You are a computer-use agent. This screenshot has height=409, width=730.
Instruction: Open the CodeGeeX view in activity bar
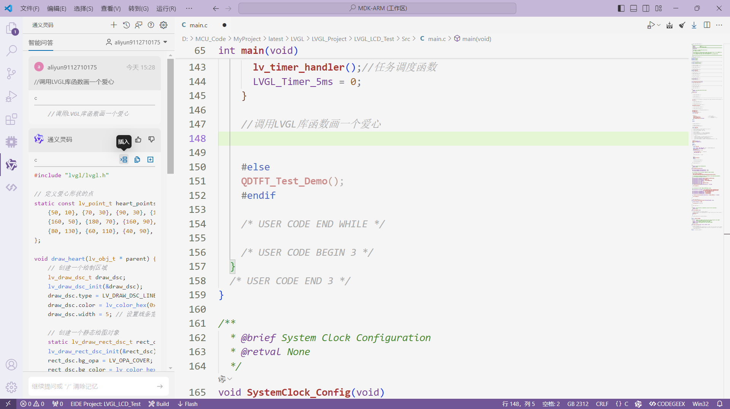tap(11, 187)
